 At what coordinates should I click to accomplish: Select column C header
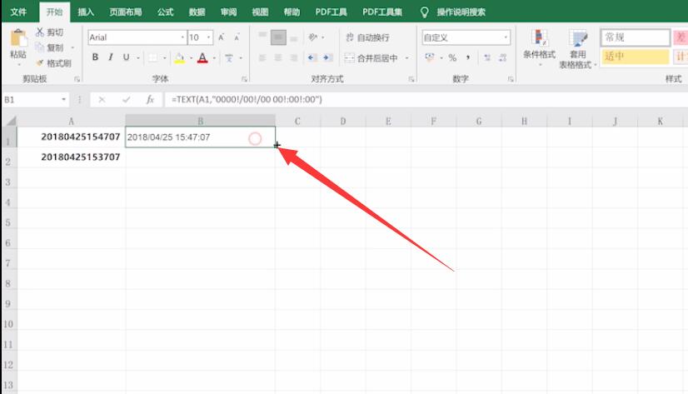(297, 121)
